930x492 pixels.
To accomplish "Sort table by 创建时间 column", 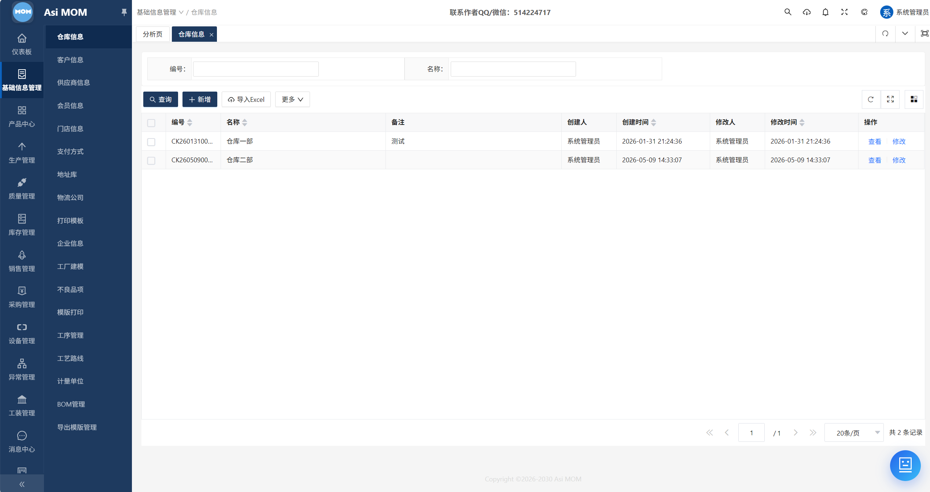I will click(653, 122).
